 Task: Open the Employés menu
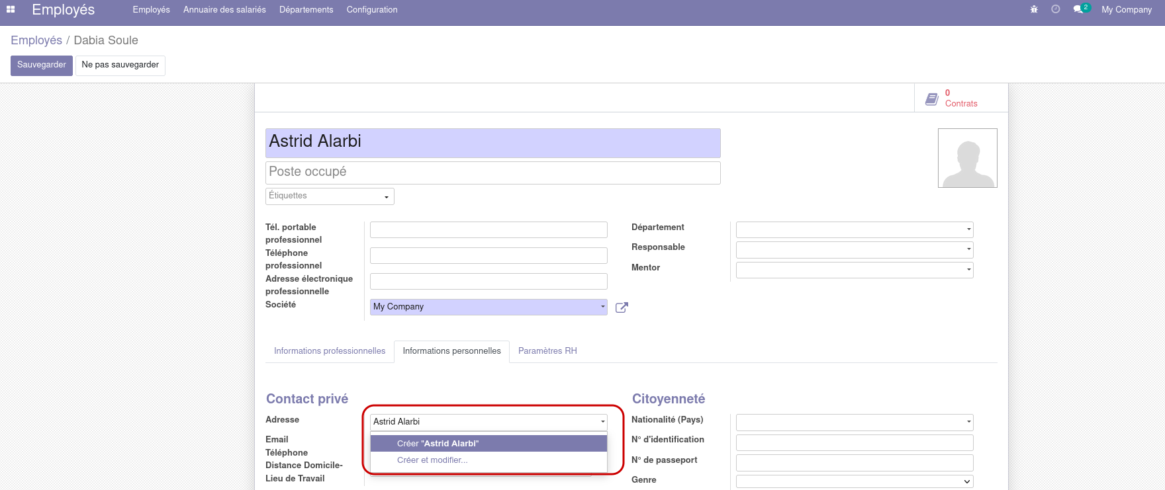[151, 10]
